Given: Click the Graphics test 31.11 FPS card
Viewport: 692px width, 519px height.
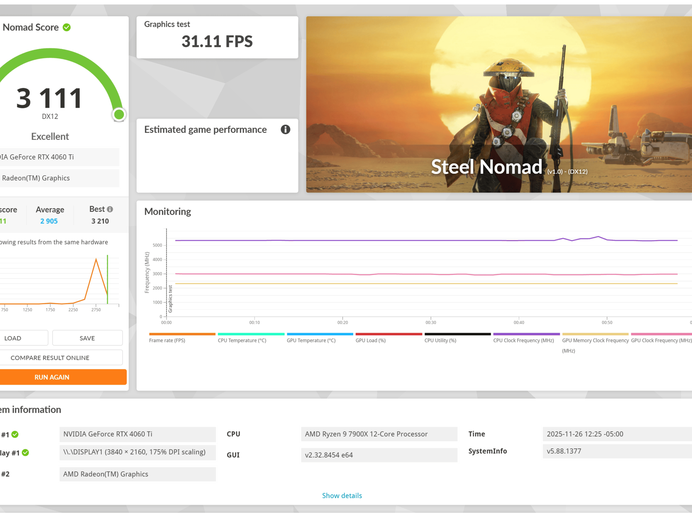Looking at the screenshot, I should coord(217,37).
